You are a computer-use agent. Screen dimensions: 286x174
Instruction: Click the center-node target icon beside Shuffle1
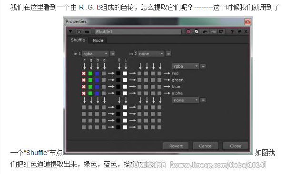(79, 32)
